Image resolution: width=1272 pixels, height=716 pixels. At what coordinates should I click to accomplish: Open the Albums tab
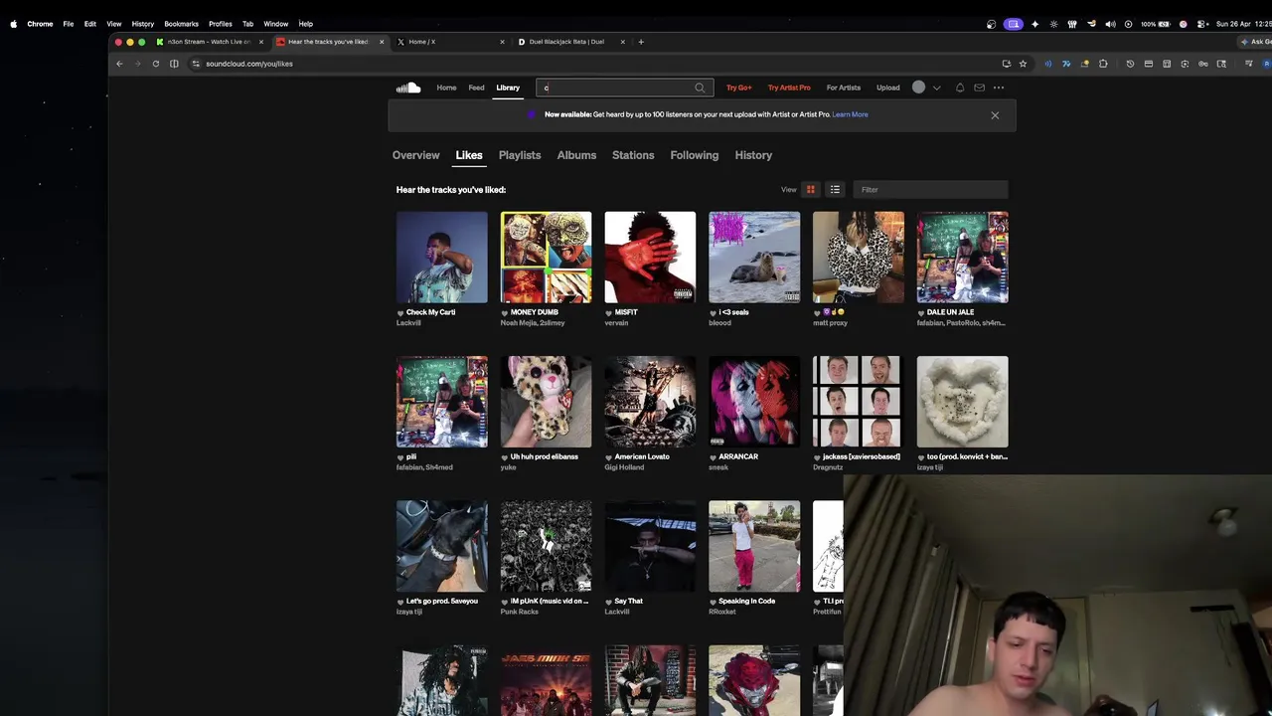tap(576, 155)
